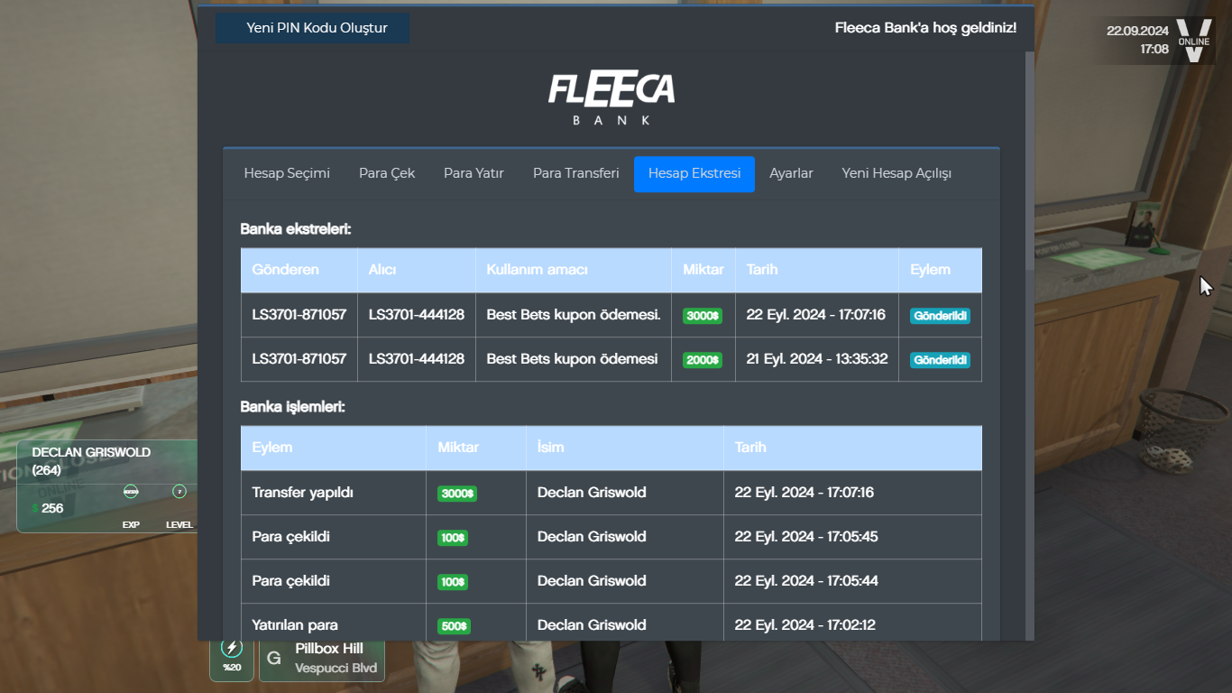Click the LEVEL badge icon in player card
Image resolution: width=1232 pixels, height=693 pixels.
coord(179,492)
